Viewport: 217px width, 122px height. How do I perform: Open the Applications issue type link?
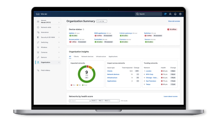(x=112, y=81)
